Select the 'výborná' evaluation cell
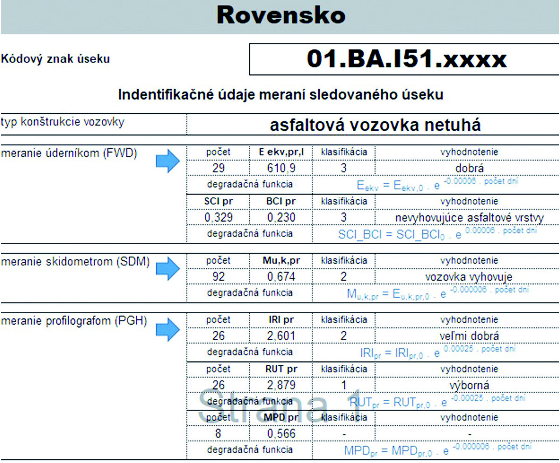The height and width of the screenshot is (463, 560). coord(469,385)
